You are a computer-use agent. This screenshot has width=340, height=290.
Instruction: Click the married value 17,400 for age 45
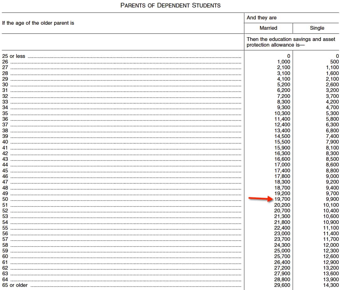(x=282, y=170)
